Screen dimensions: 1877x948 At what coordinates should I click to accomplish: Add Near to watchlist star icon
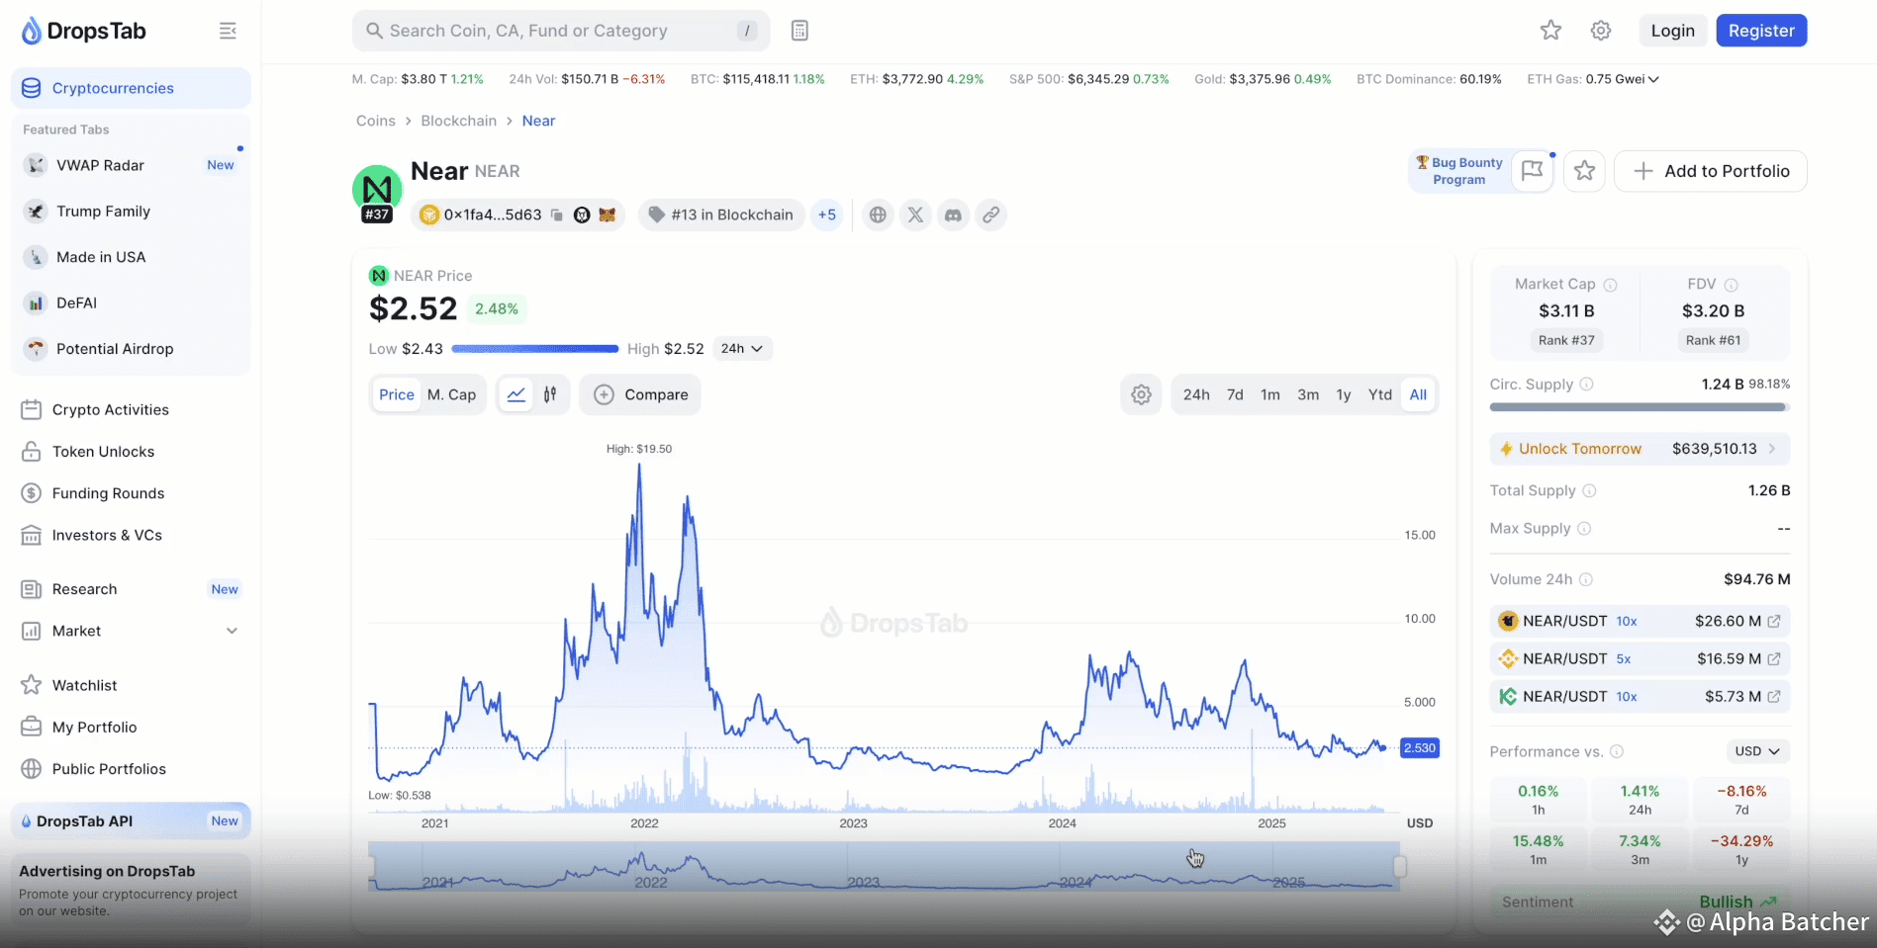[x=1584, y=171]
